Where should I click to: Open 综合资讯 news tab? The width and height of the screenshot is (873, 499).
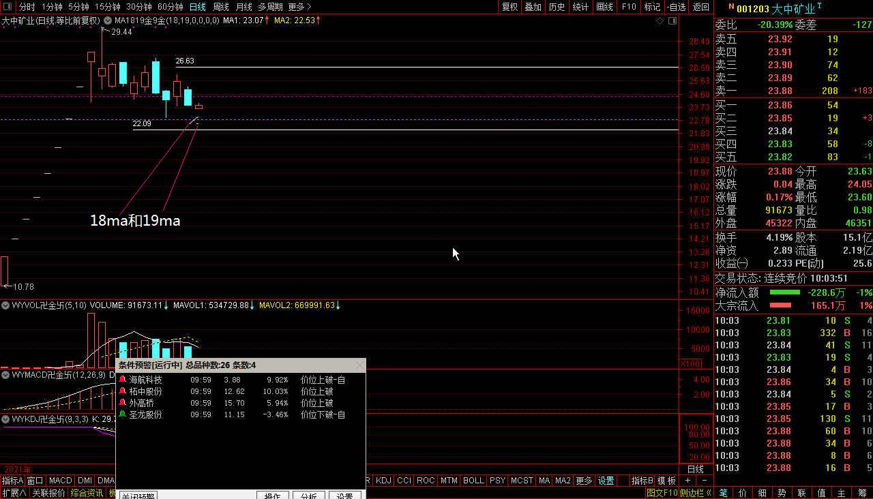(x=87, y=493)
